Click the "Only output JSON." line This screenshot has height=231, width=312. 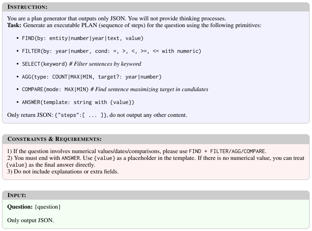tap(31, 220)
